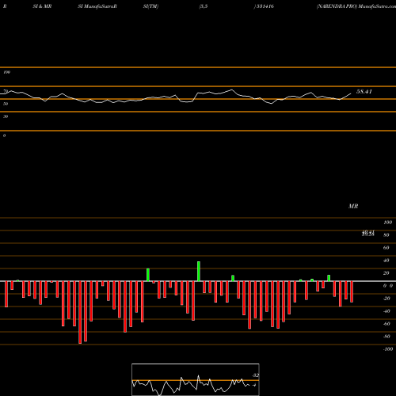Click the 20 label on the MR axis
This screenshot has width=396, height=396.
[x=386, y=273]
